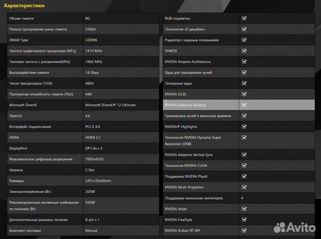Image resolution: width=321 pixels, height=239 pixels.
Task: Click the NVIDIA Vulkan RT API checkmark
Action: (x=244, y=231)
